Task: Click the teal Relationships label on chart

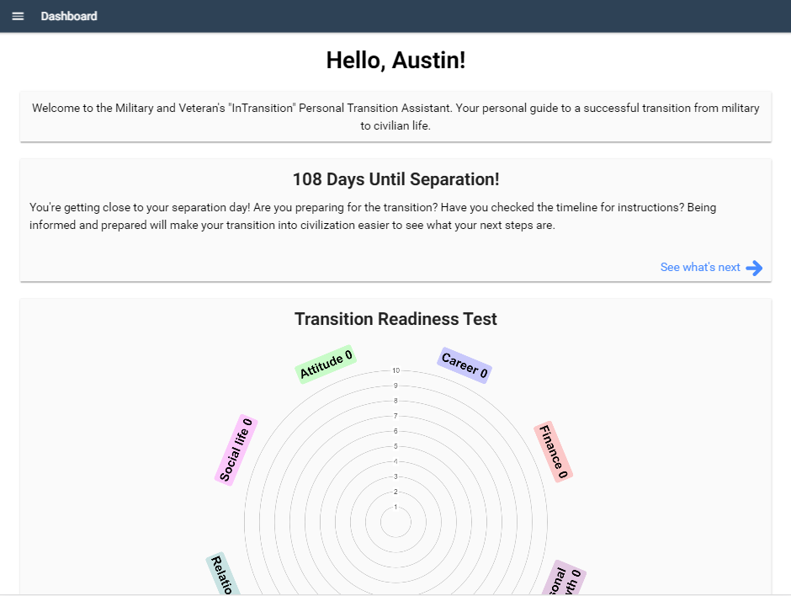Action: [222, 575]
